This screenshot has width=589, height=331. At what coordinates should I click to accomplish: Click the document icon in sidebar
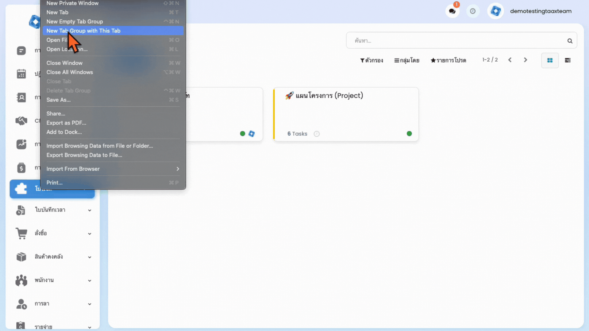pos(21,51)
